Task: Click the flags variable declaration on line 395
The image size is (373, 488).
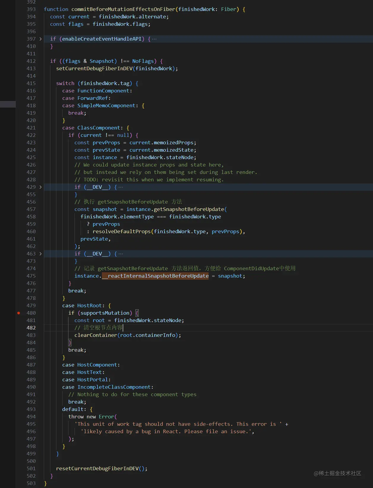Action: click(76, 24)
